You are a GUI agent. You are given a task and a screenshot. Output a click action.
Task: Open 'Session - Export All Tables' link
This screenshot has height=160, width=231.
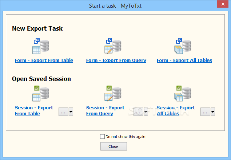pos(176,110)
